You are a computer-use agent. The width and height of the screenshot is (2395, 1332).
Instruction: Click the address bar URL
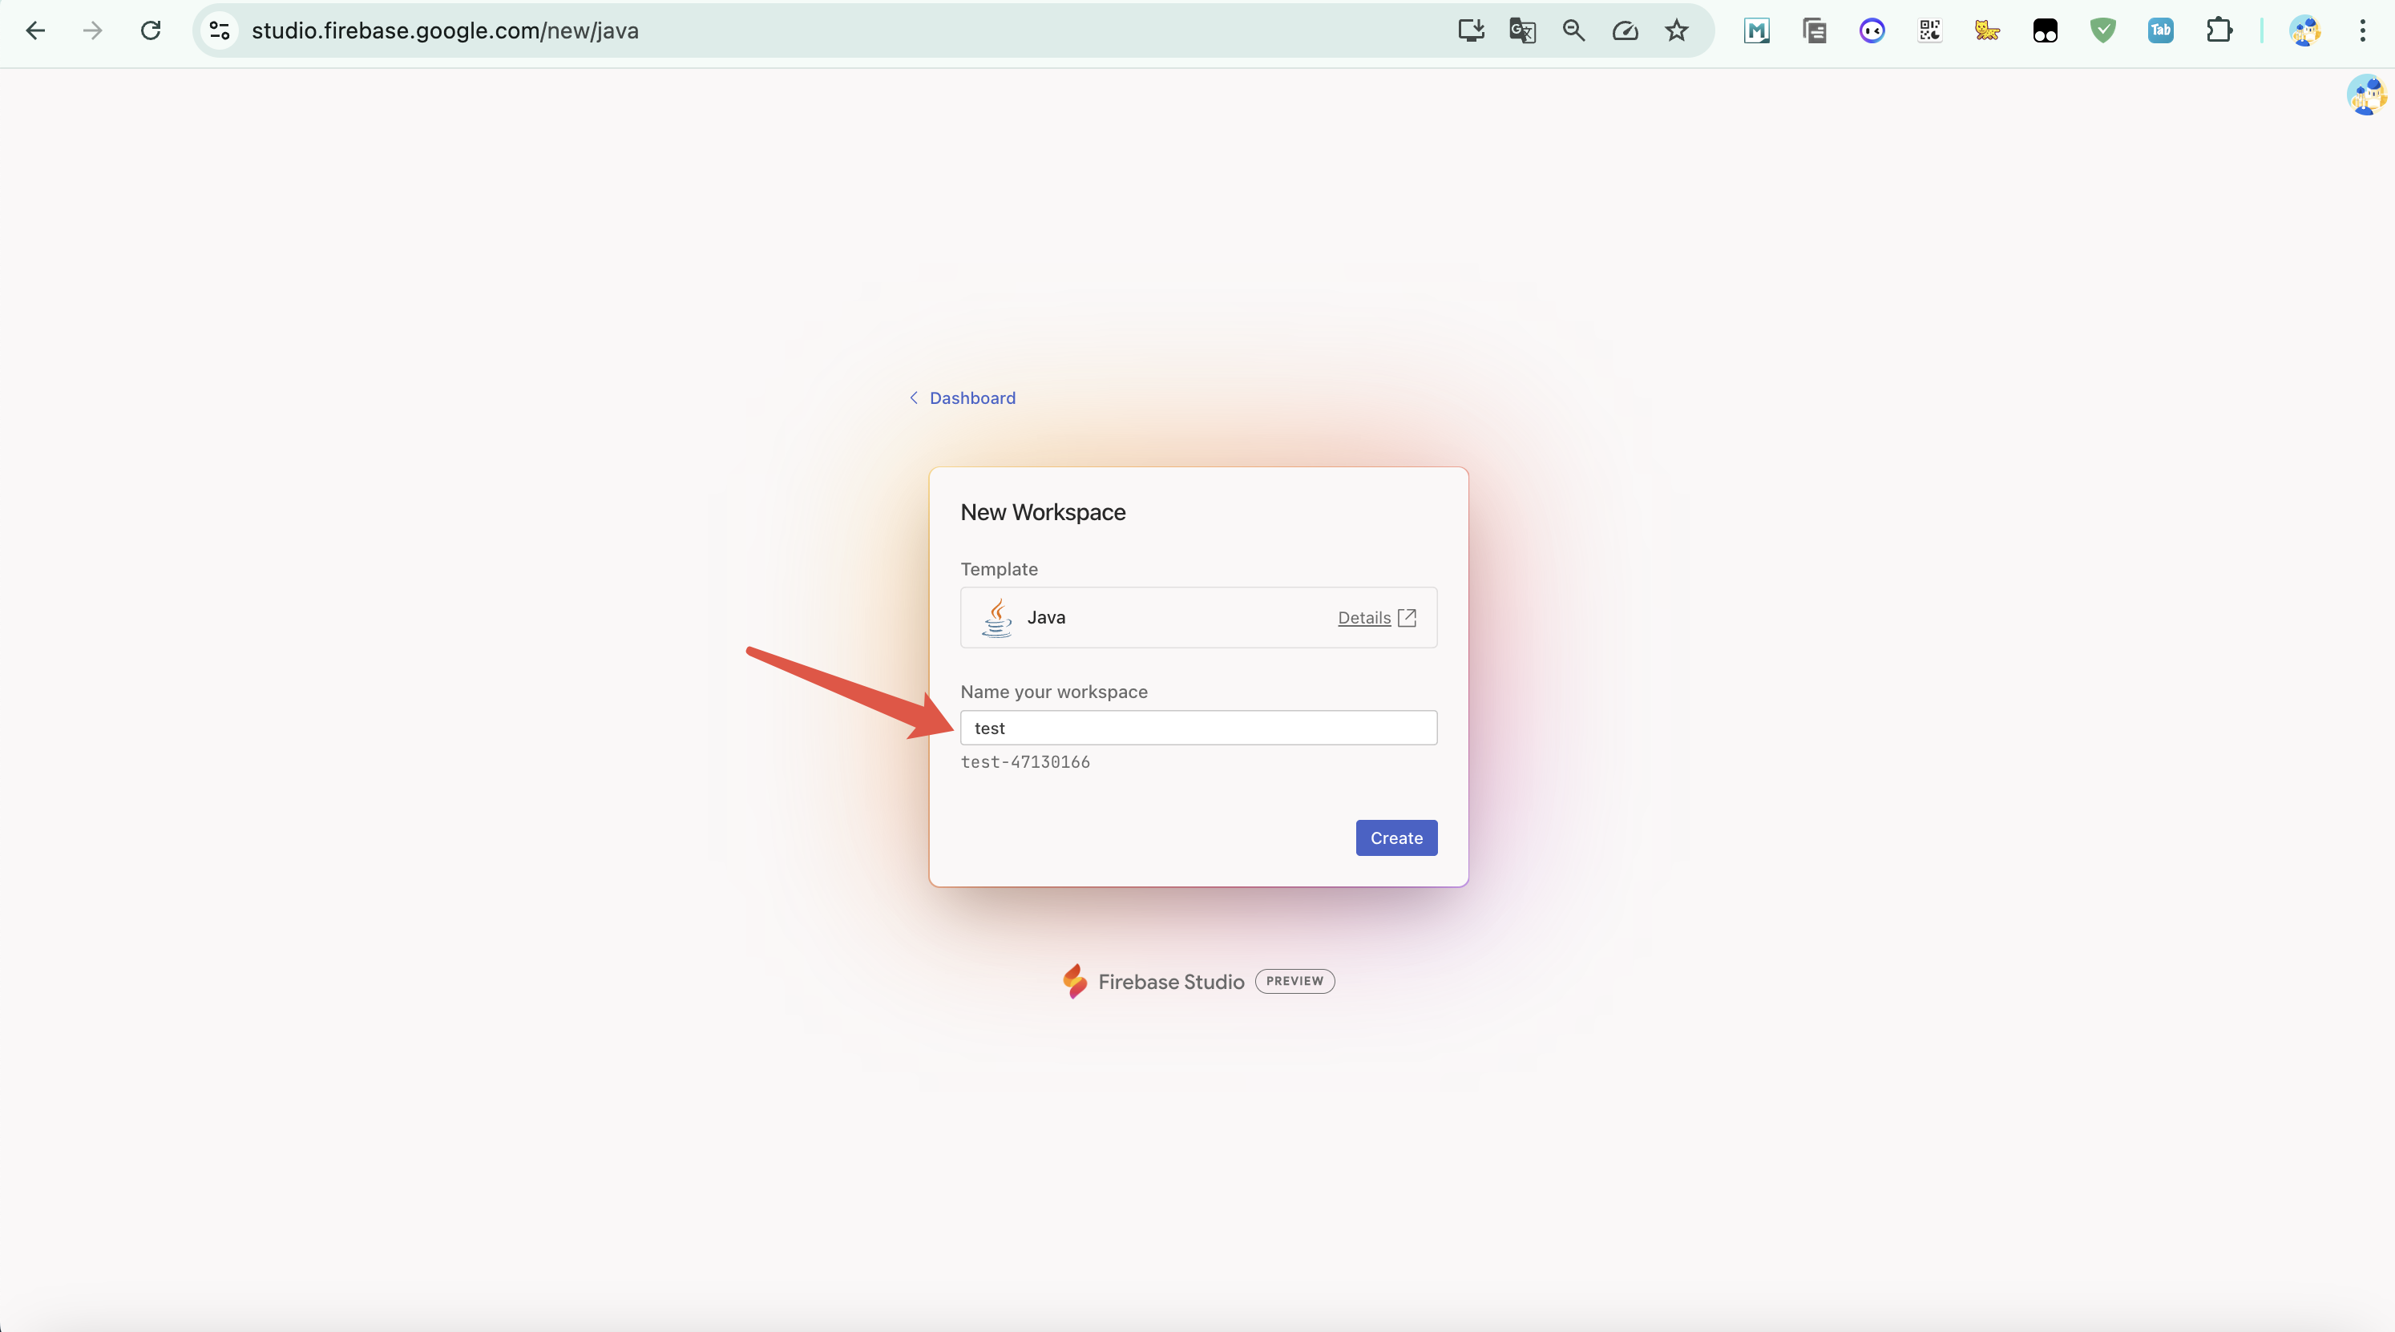tap(444, 30)
